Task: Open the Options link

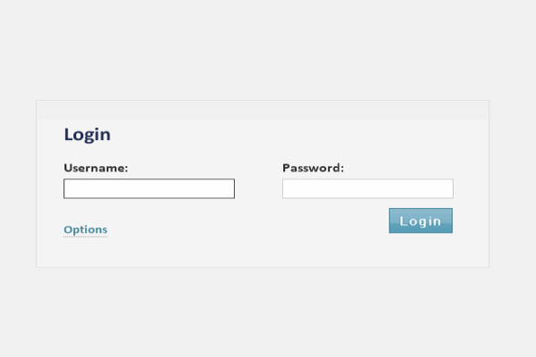Action: [86, 229]
